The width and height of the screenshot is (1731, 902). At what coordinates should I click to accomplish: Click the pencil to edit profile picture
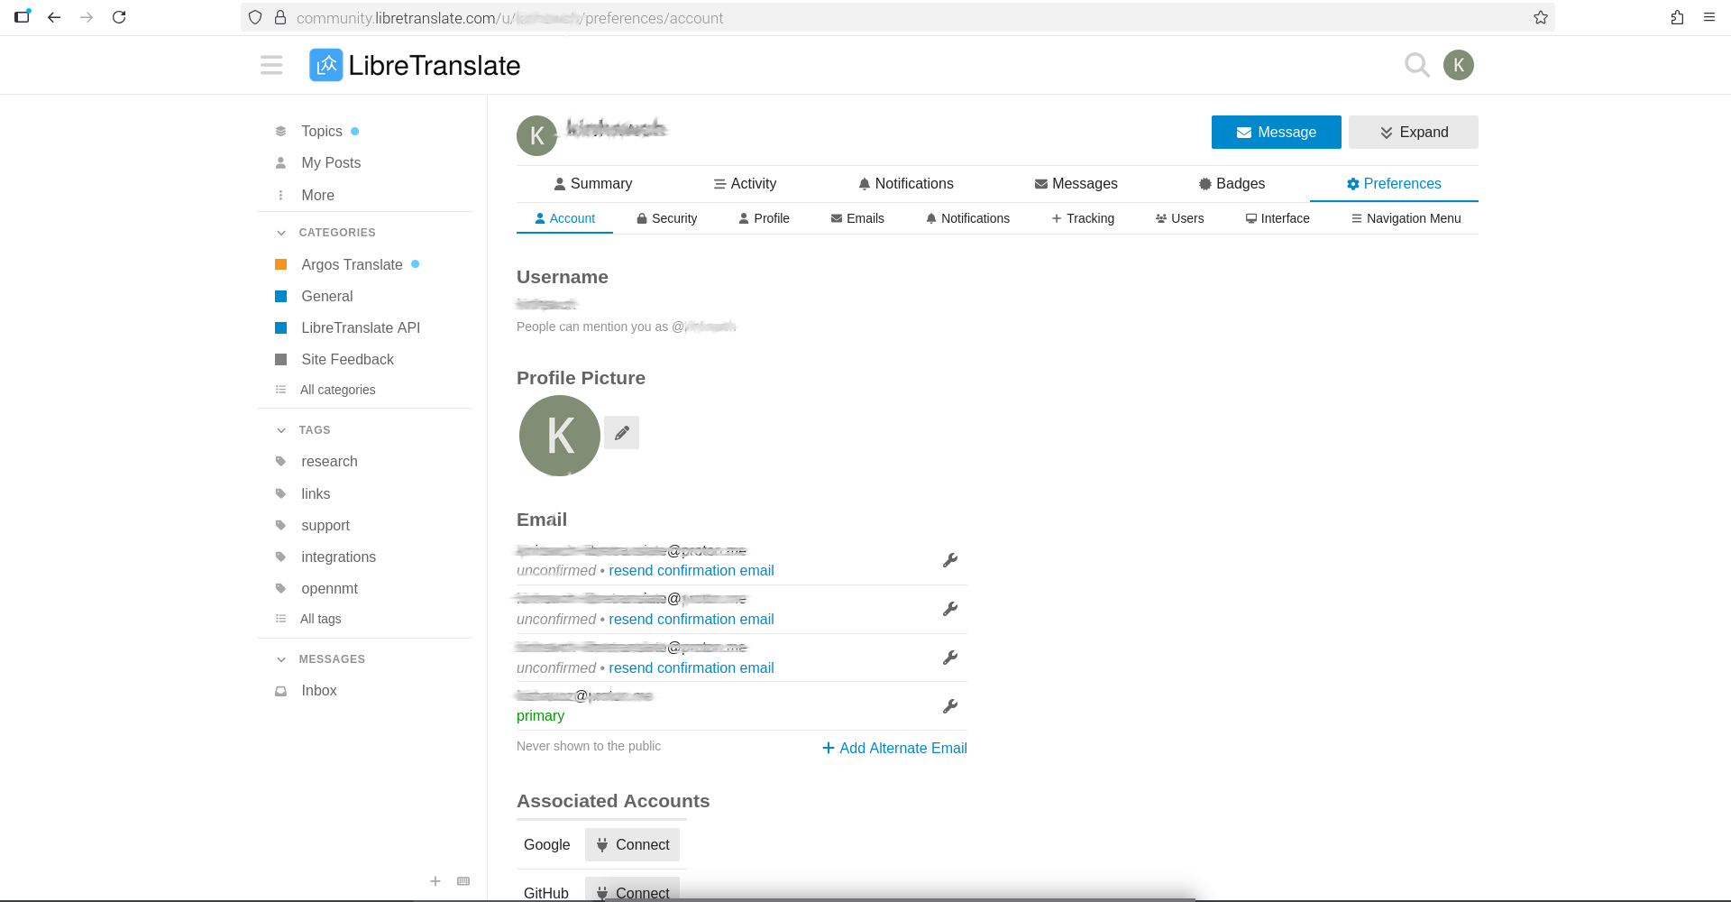621,433
